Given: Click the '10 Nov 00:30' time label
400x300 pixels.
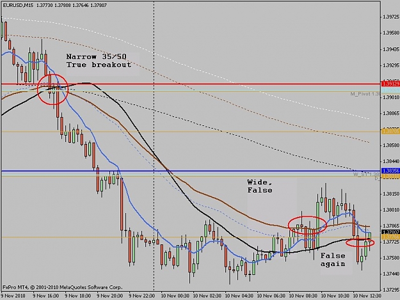Looking at the screenshot, I should click(x=175, y=296).
